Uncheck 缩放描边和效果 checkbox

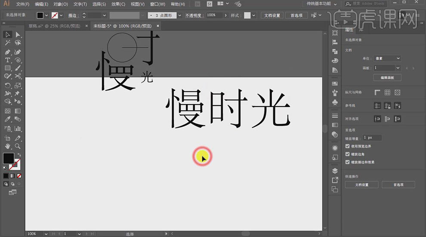tap(348, 162)
